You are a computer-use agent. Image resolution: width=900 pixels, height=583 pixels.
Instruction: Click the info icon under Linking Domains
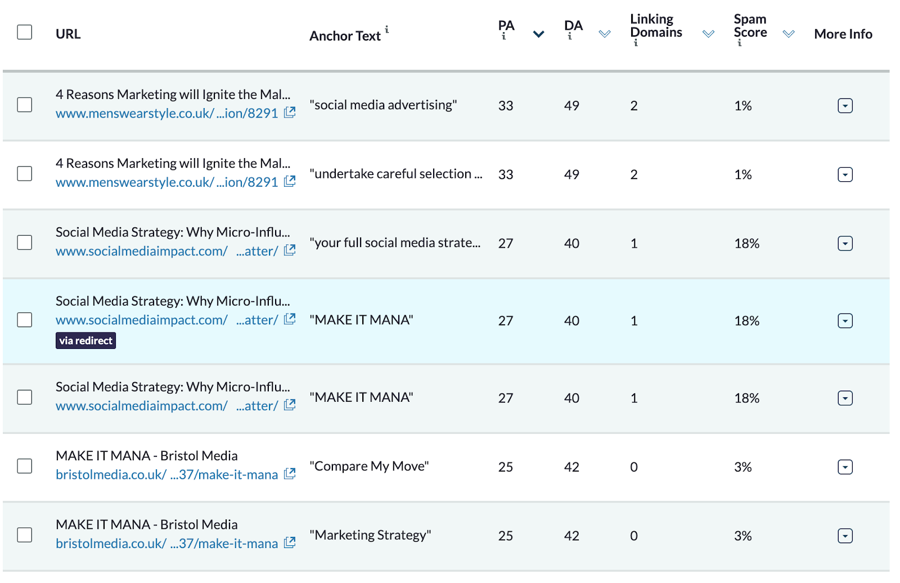[x=636, y=43]
